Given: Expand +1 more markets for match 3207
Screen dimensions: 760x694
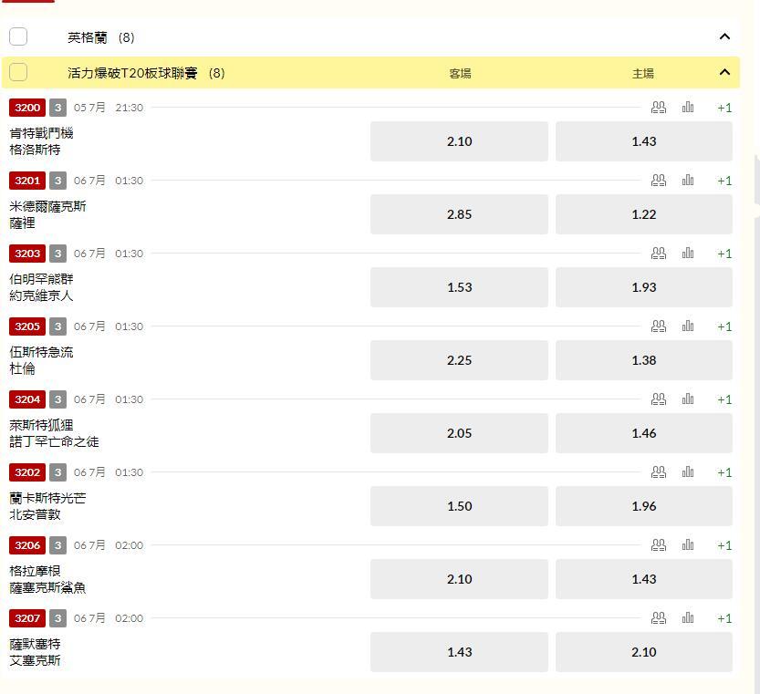Looking at the screenshot, I should pos(724,618).
